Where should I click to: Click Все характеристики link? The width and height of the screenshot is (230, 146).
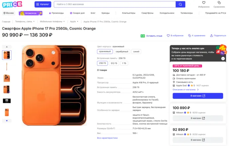coord(107,138)
